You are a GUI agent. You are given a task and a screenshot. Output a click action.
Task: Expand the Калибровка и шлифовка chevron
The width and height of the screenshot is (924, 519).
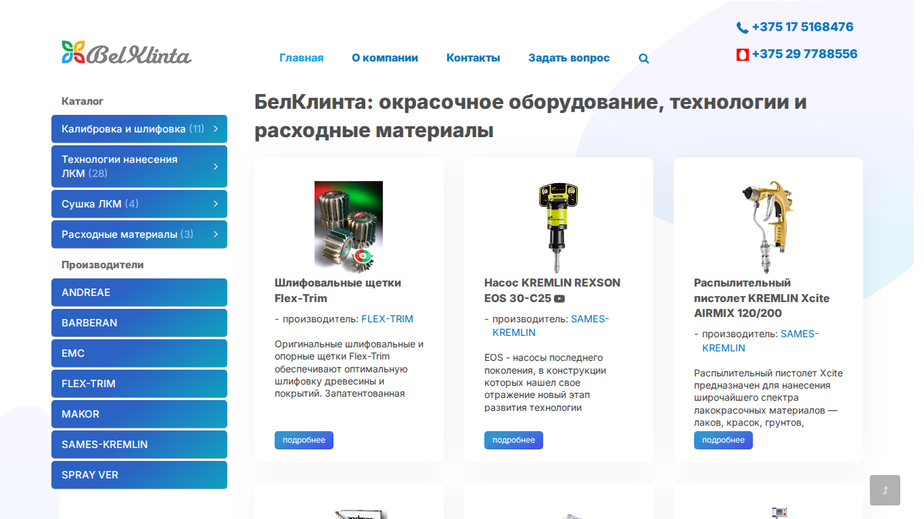click(216, 128)
